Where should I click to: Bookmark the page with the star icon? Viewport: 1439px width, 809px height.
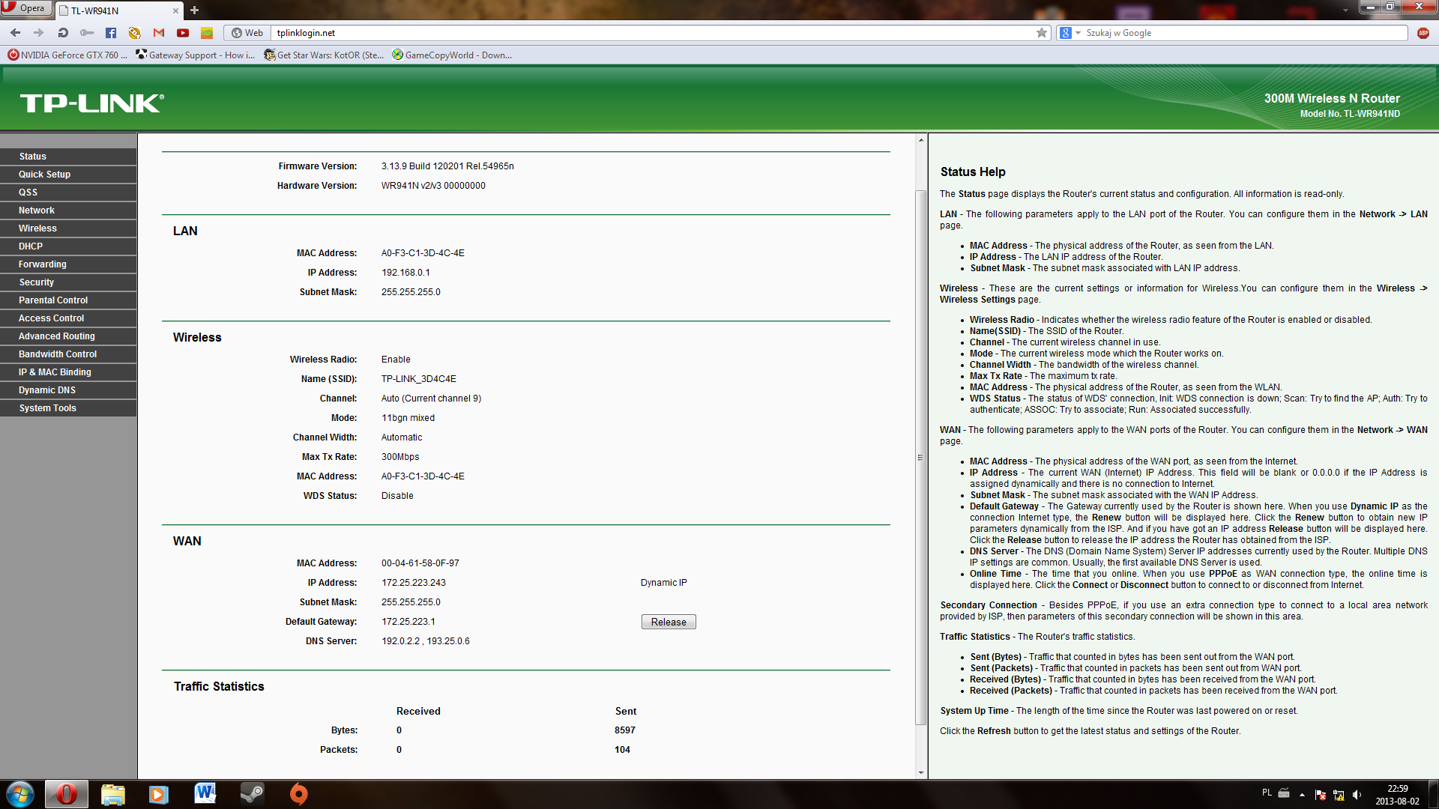tap(1041, 33)
